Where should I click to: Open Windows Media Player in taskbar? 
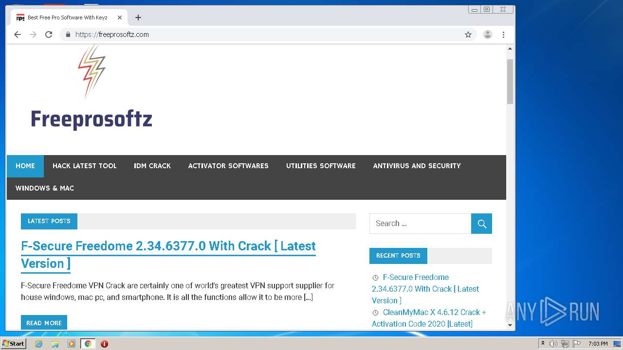coord(72,344)
